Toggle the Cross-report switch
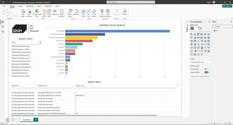Screen dimensions: 233x125 tap(206, 69)
